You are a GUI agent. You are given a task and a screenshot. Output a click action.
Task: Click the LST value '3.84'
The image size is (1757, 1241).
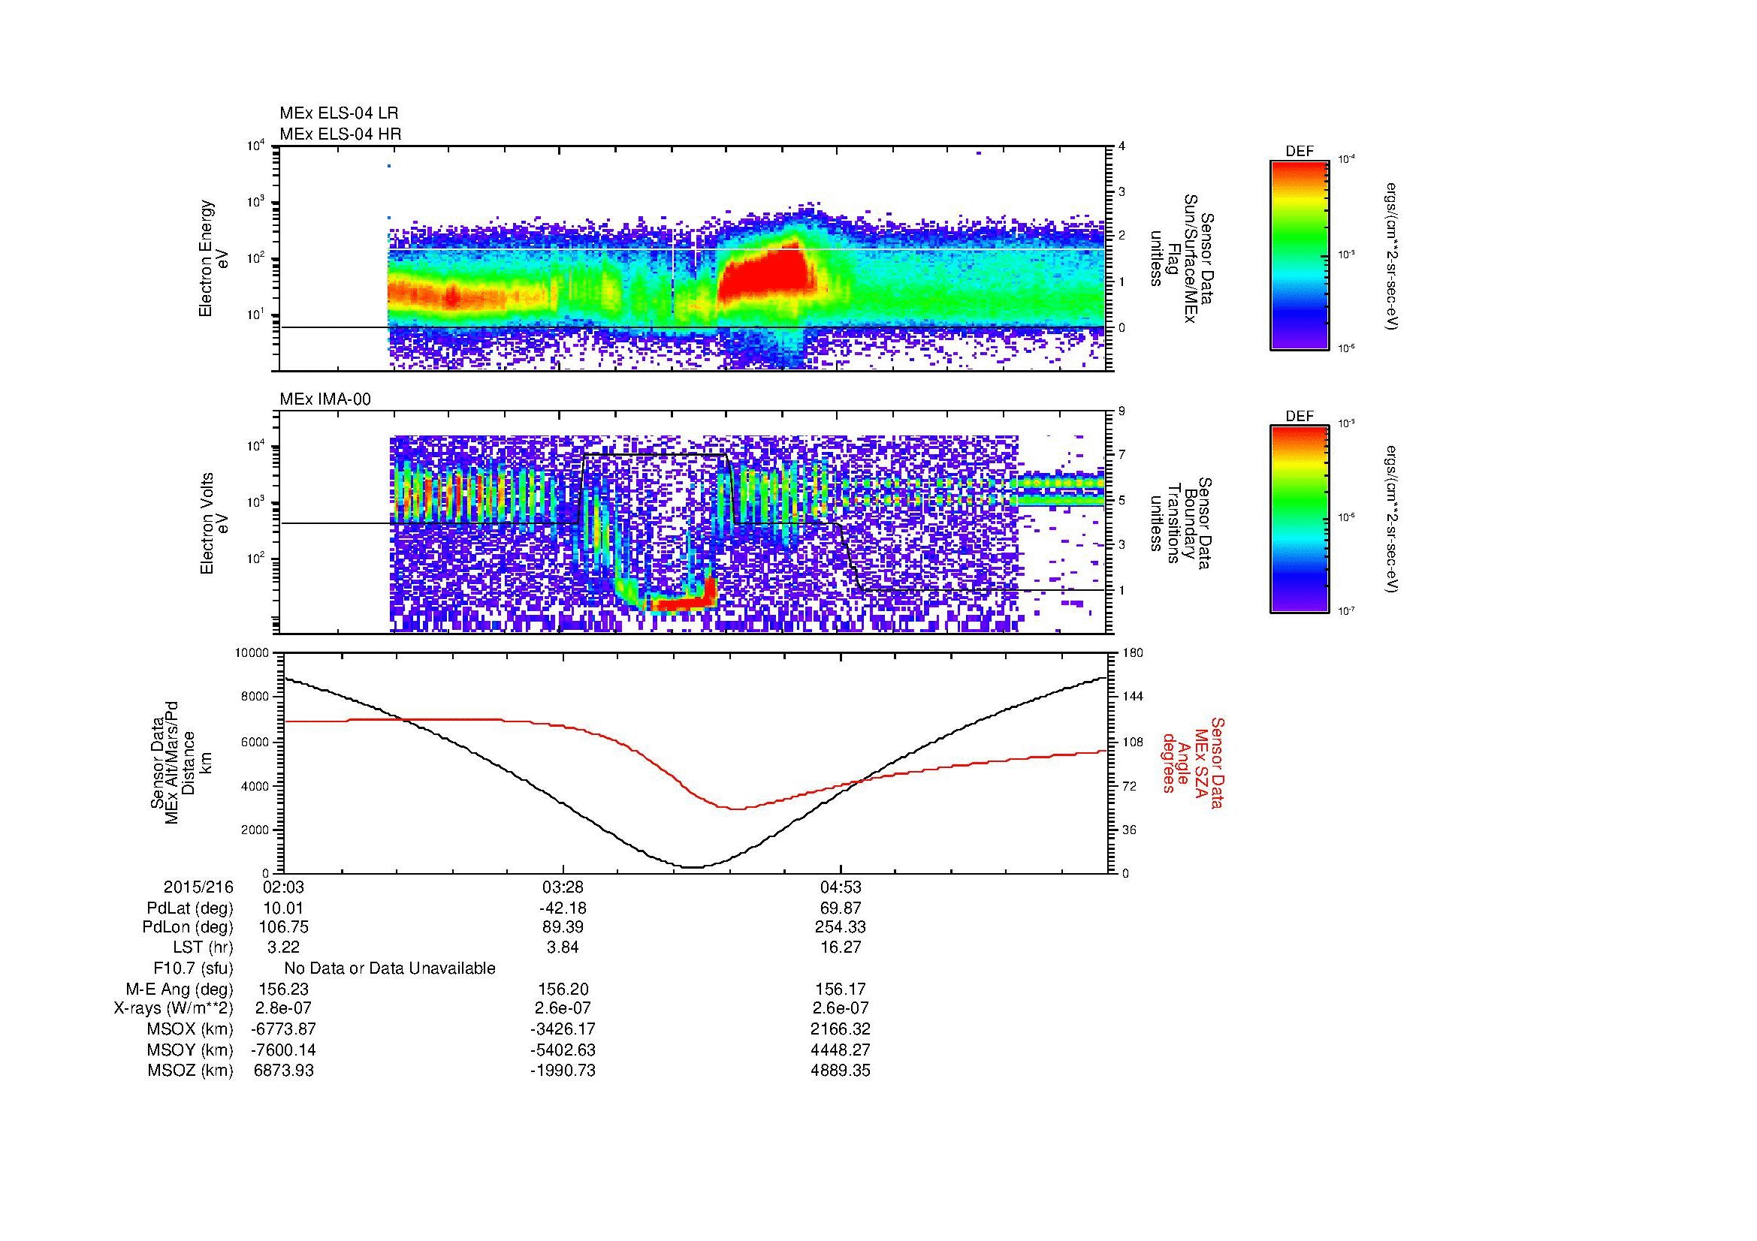563,947
